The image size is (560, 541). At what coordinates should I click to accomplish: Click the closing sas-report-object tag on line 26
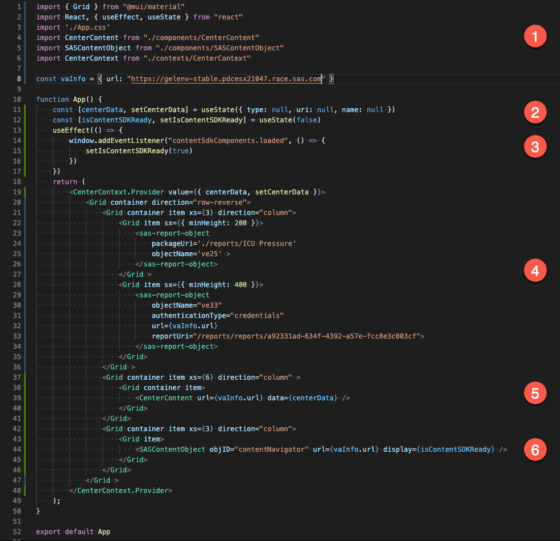click(176, 264)
